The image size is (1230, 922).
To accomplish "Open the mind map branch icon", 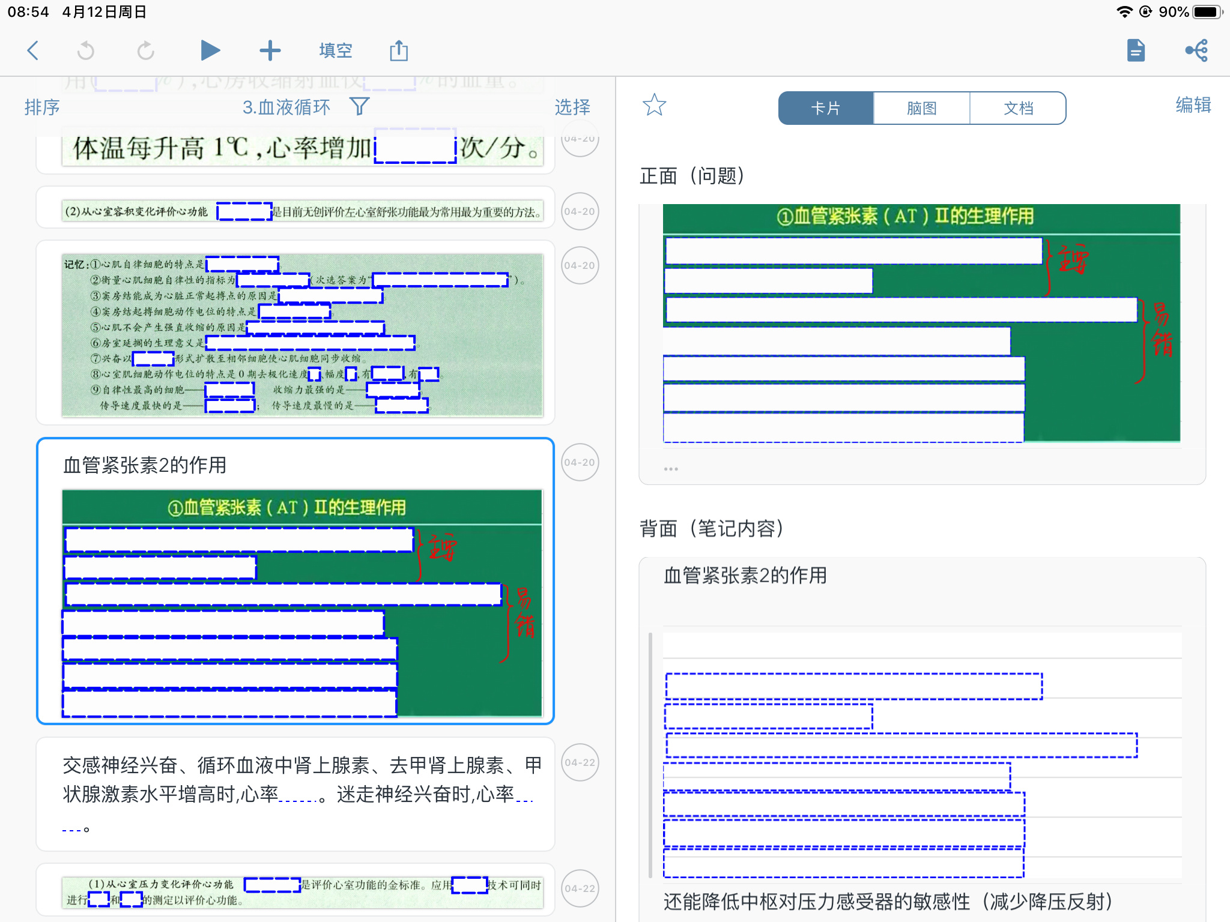I will [1197, 50].
